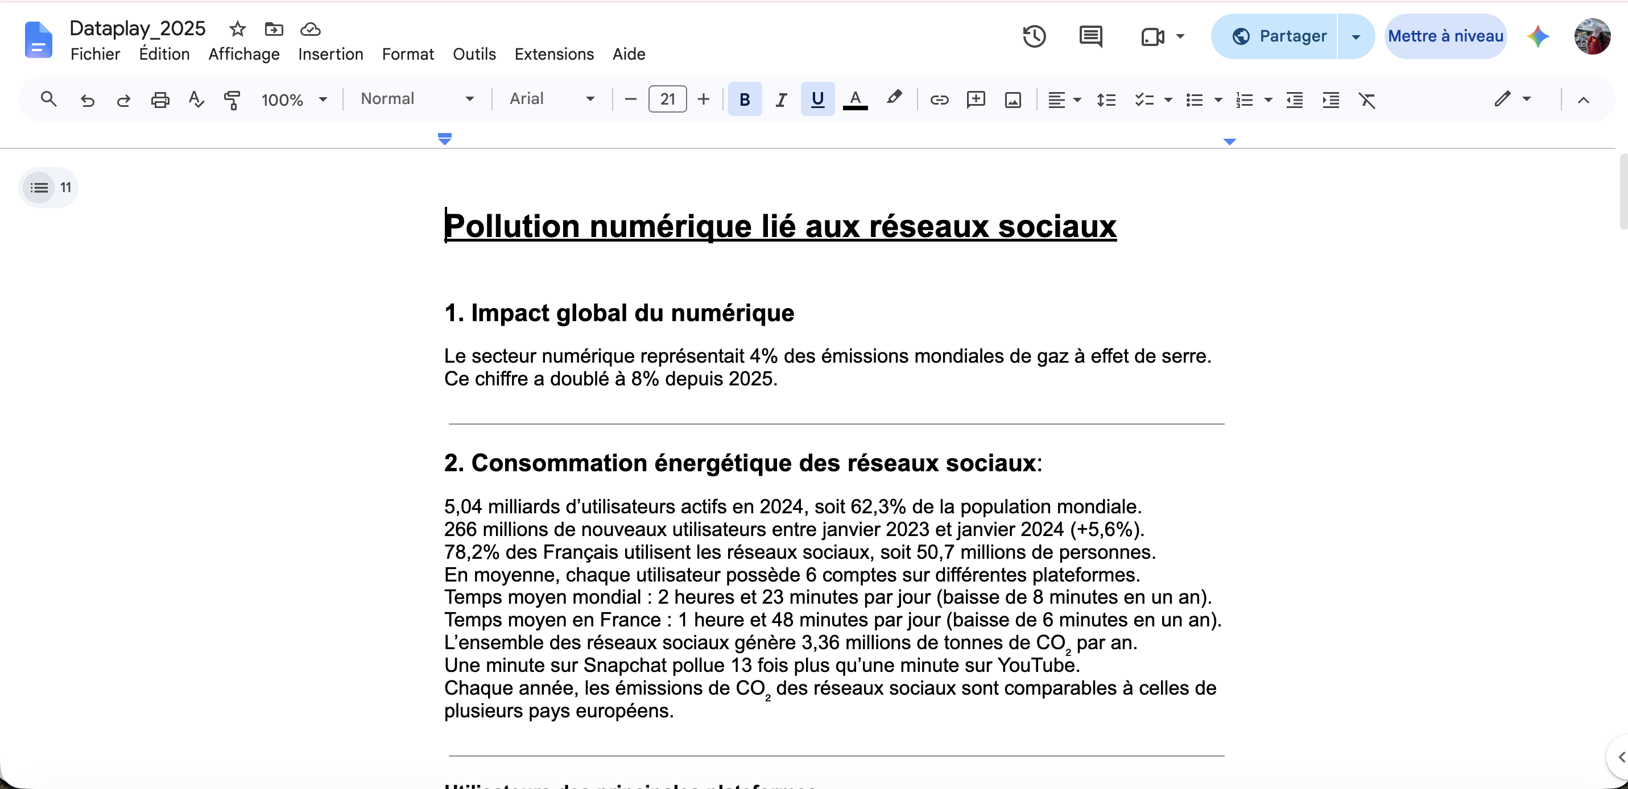Expand the bulleted list options
Image resolution: width=1628 pixels, height=789 pixels.
tap(1218, 99)
